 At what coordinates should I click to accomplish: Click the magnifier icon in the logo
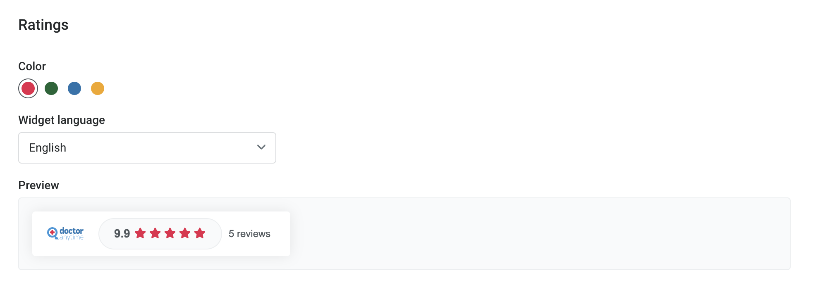[x=53, y=233]
